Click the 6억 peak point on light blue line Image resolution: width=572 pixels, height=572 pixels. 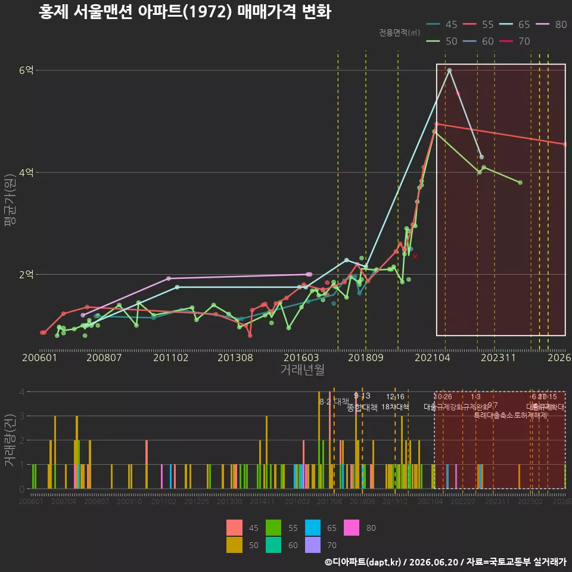tap(449, 70)
